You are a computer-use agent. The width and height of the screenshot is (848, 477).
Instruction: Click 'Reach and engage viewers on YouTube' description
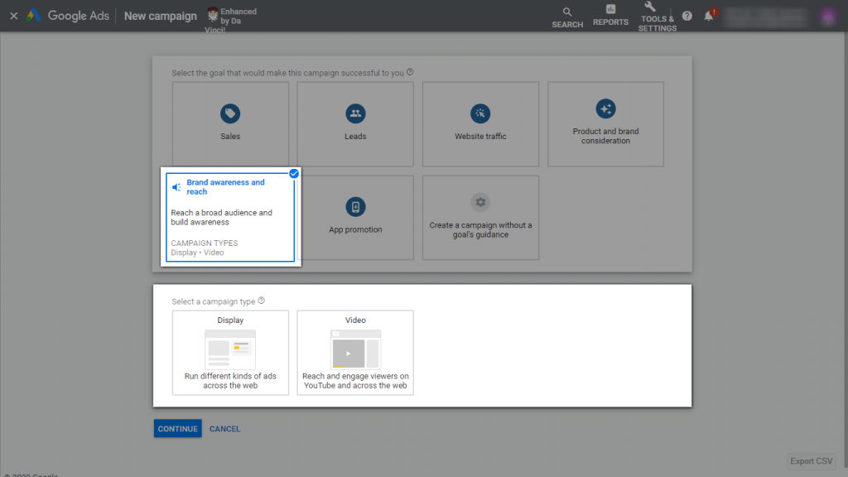coord(355,381)
